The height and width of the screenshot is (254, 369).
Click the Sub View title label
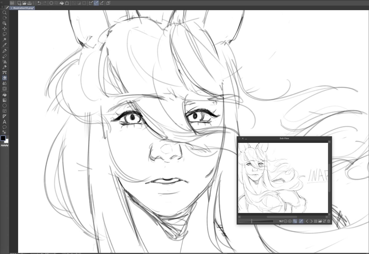(284, 139)
